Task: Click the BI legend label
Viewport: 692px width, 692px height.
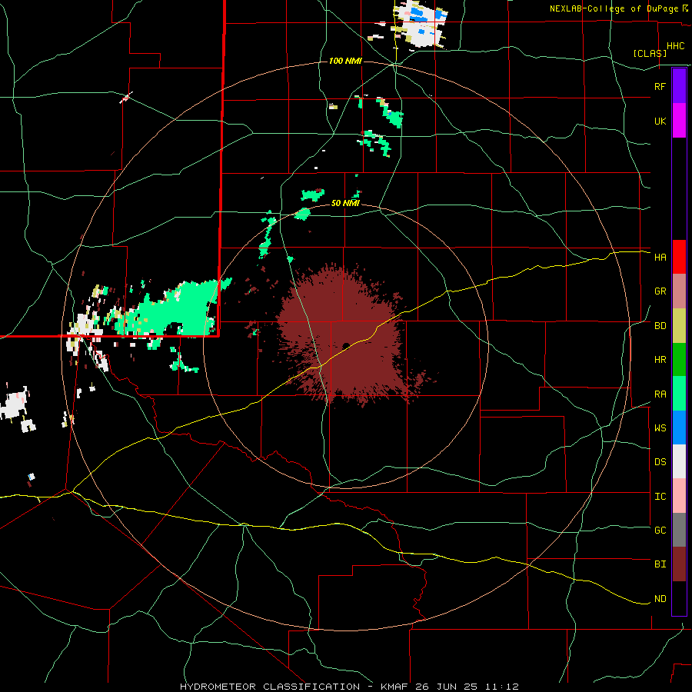Action: (660, 564)
